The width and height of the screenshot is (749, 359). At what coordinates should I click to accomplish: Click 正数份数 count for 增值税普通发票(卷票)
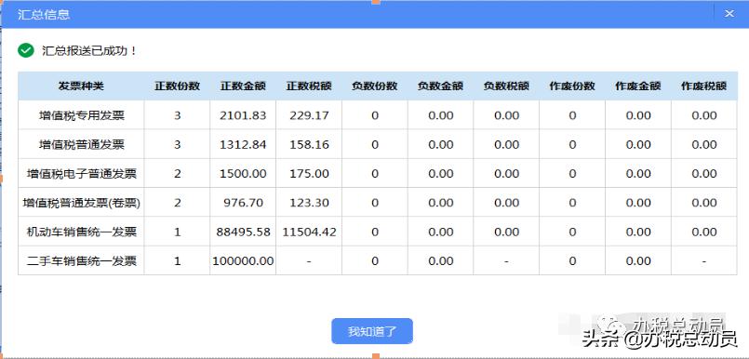(177, 203)
